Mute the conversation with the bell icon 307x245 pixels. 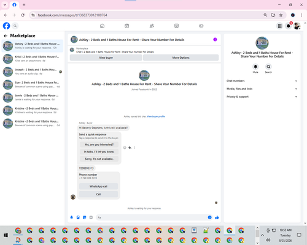click(255, 67)
